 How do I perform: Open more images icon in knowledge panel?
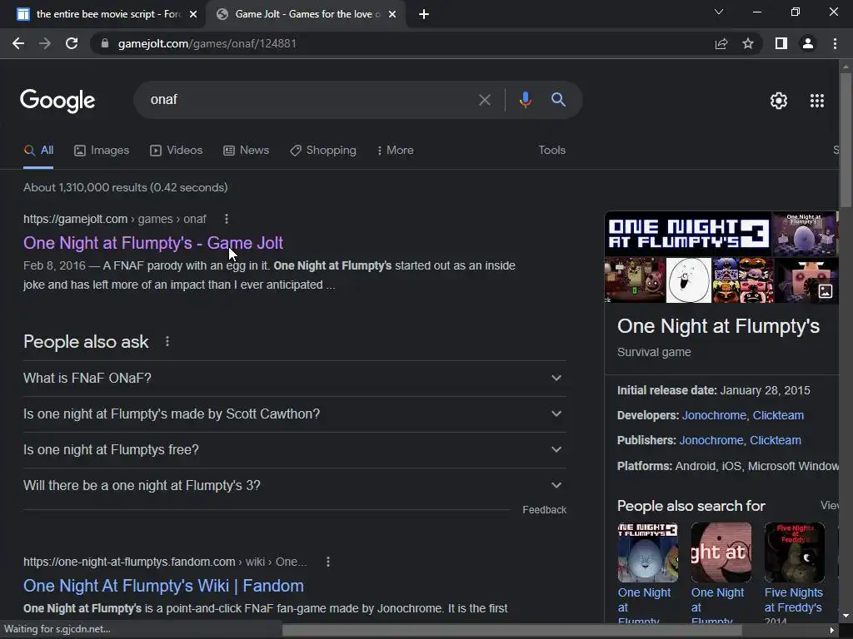(826, 291)
